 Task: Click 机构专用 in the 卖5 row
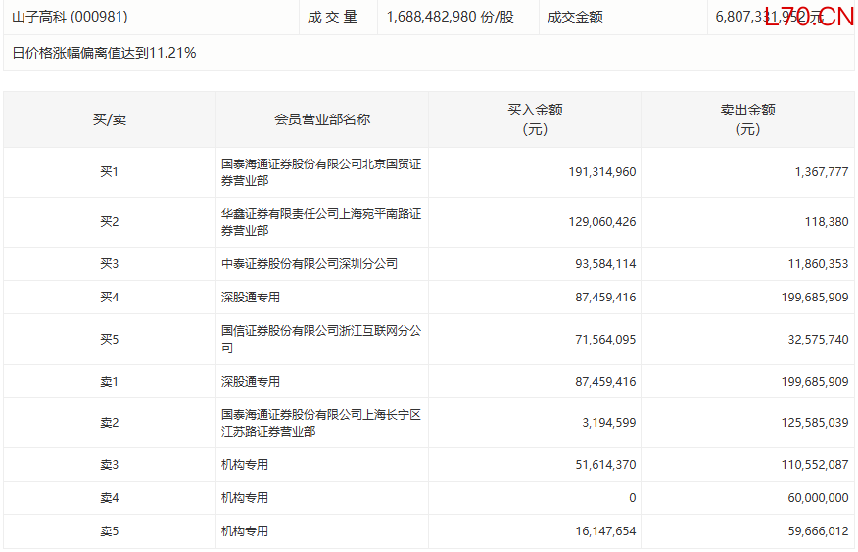click(x=245, y=531)
